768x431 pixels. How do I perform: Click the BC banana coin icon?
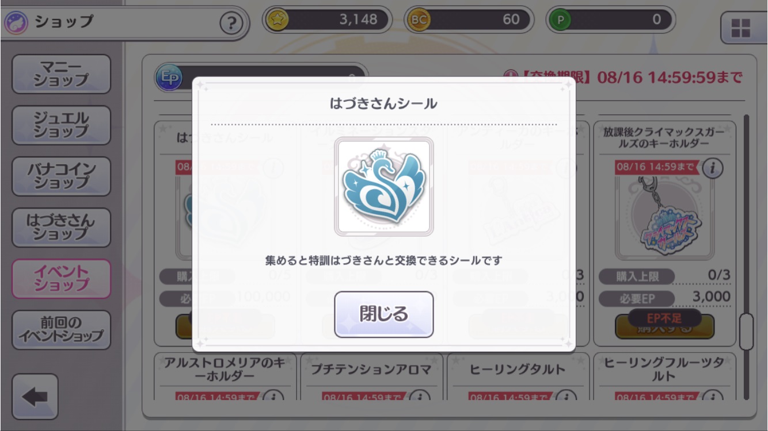point(418,20)
